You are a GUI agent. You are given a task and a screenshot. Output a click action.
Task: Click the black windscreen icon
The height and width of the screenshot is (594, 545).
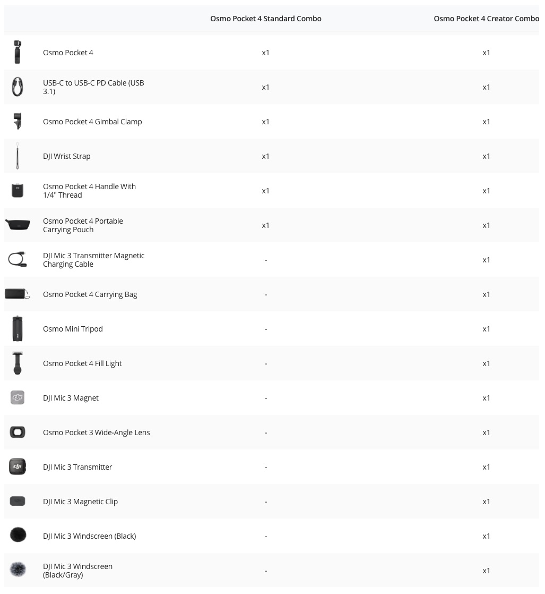tap(18, 535)
